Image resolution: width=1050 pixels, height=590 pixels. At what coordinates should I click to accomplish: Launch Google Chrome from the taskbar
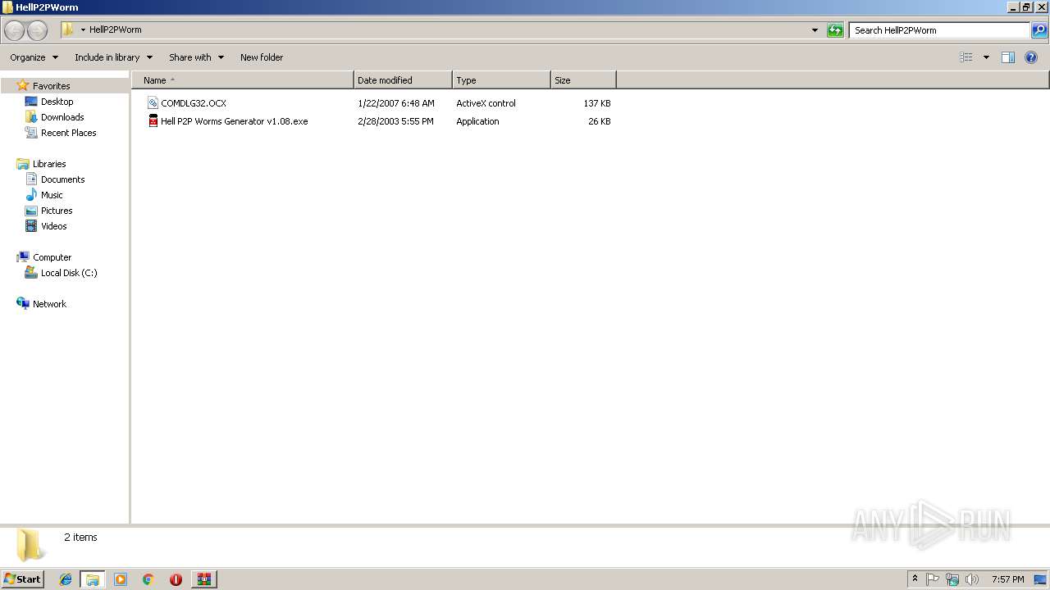click(148, 579)
